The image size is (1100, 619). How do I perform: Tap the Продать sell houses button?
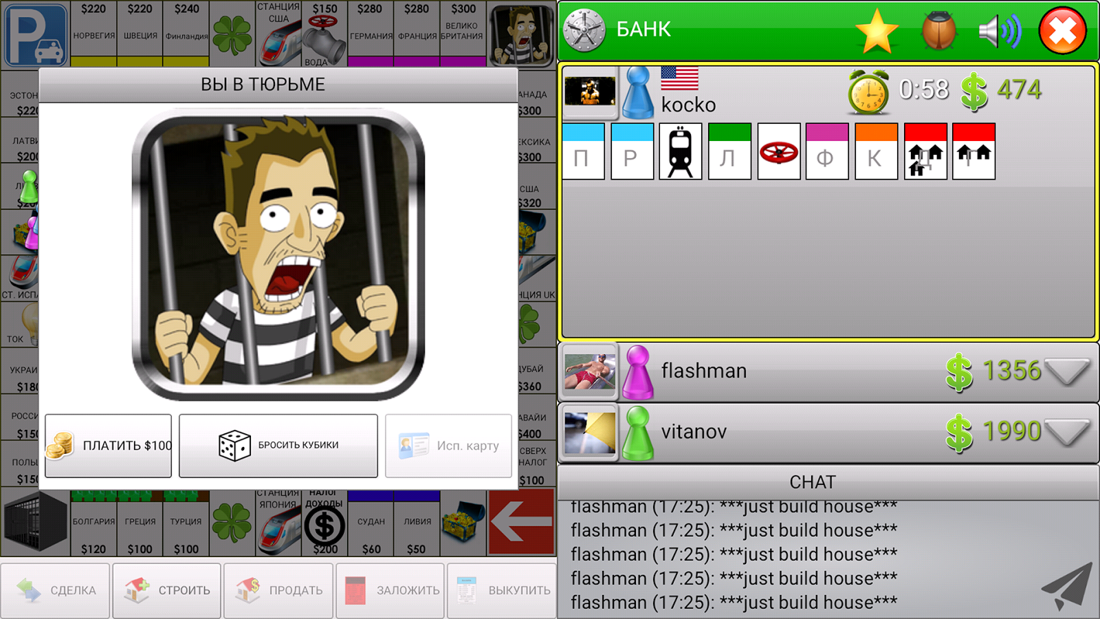pyautogui.click(x=278, y=591)
